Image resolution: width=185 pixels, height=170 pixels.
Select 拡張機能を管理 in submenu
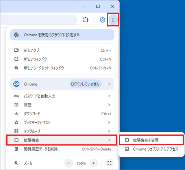click(151, 140)
